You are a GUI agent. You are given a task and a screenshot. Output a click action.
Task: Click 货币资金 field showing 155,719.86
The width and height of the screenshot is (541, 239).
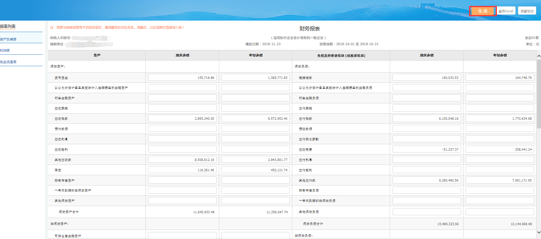182,78
